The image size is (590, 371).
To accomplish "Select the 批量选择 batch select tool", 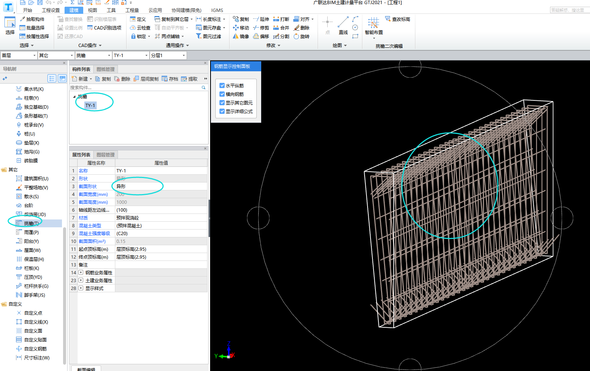I will pos(32,28).
